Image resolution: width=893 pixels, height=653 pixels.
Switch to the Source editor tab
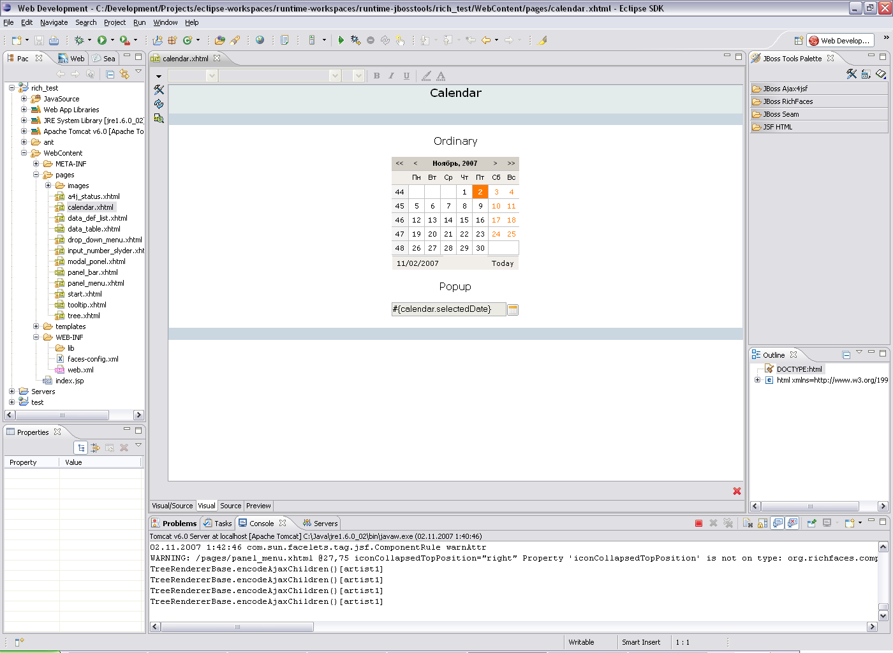[230, 506]
